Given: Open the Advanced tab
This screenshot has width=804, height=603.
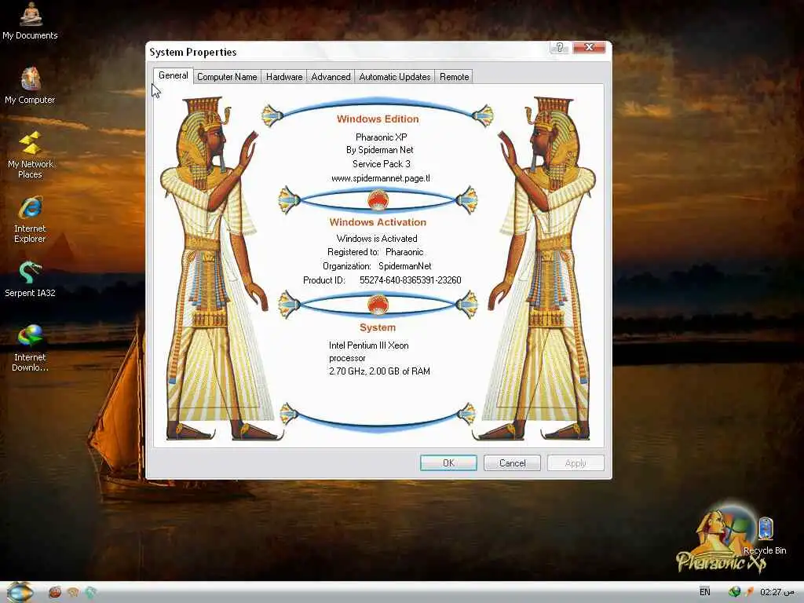Looking at the screenshot, I should click(x=331, y=76).
